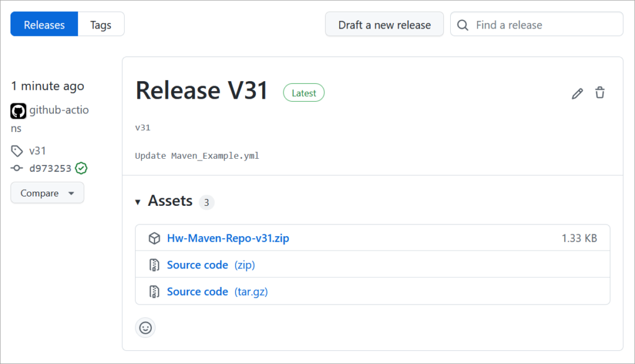Click the zip file icon beside Source code
Image resolution: width=635 pixels, height=364 pixels.
pos(154,265)
